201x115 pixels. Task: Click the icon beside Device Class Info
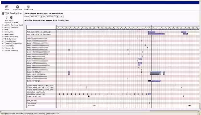(x=3, y=27)
